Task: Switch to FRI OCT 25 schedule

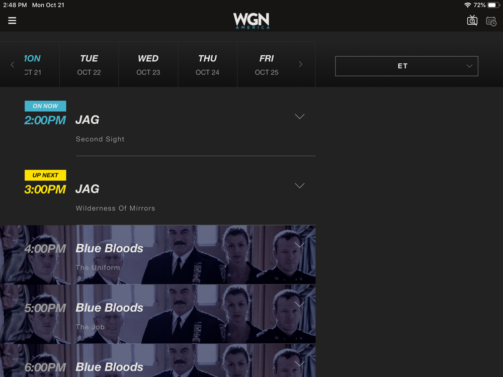Action: pyautogui.click(x=267, y=64)
